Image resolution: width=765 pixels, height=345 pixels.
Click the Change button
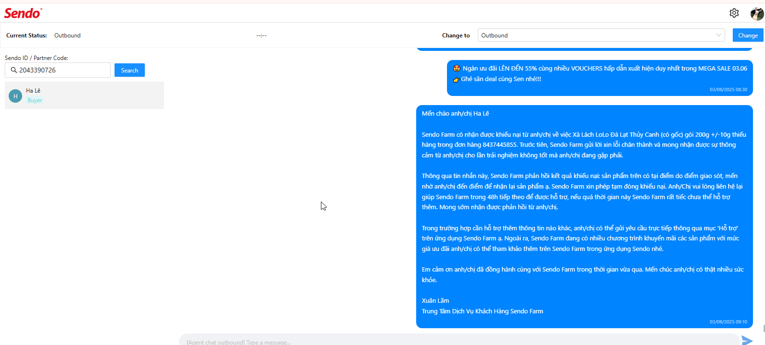748,35
